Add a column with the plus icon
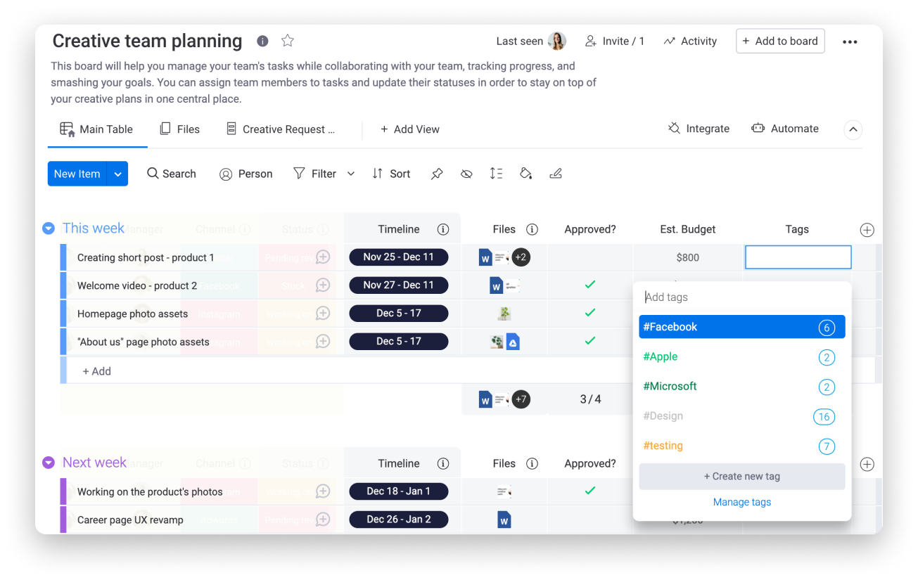918x580 pixels. point(867,230)
